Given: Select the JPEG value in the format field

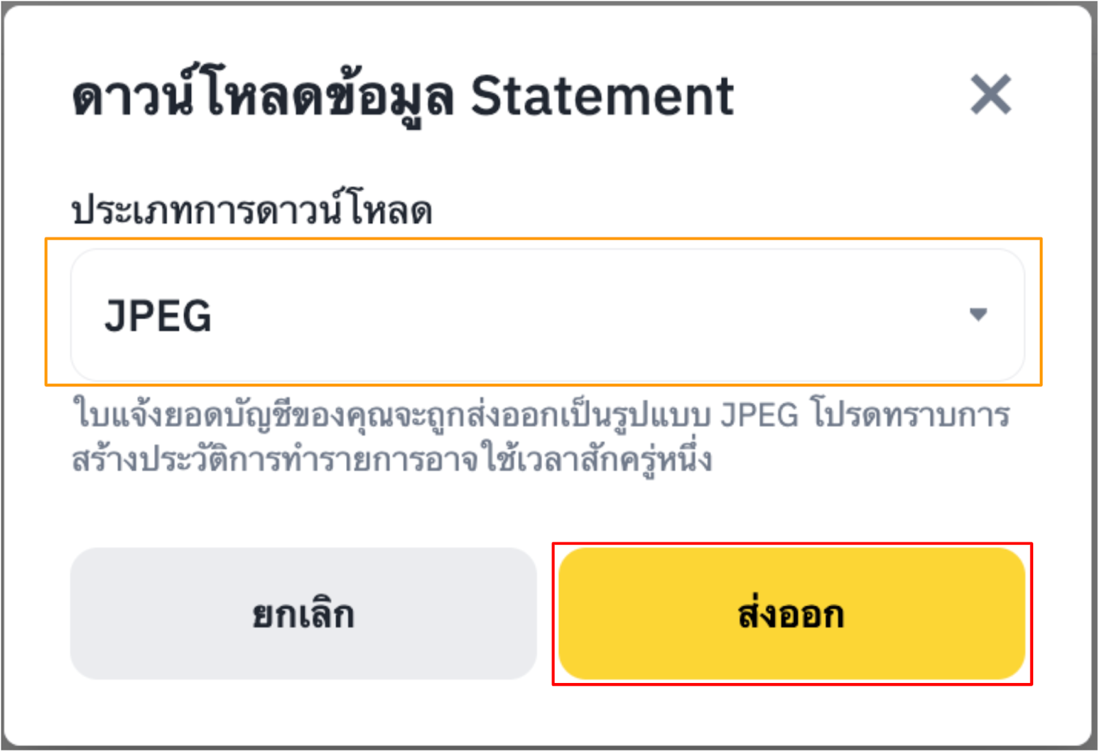Looking at the screenshot, I should [158, 316].
